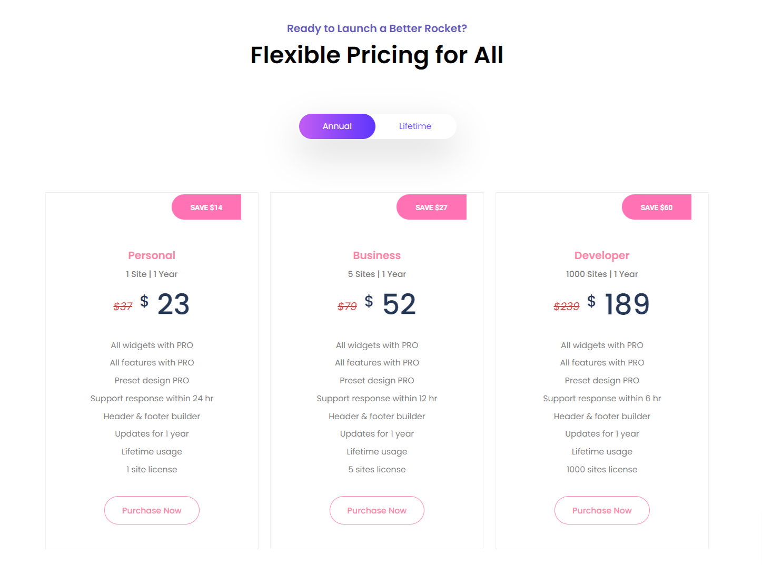Click the crossed-out $239 price
Image resolution: width=762 pixels, height=574 pixels.
click(x=567, y=306)
